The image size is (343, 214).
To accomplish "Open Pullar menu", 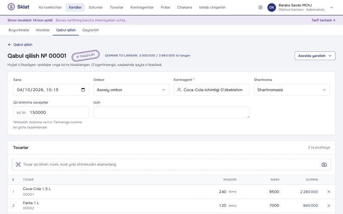I will (x=165, y=7).
